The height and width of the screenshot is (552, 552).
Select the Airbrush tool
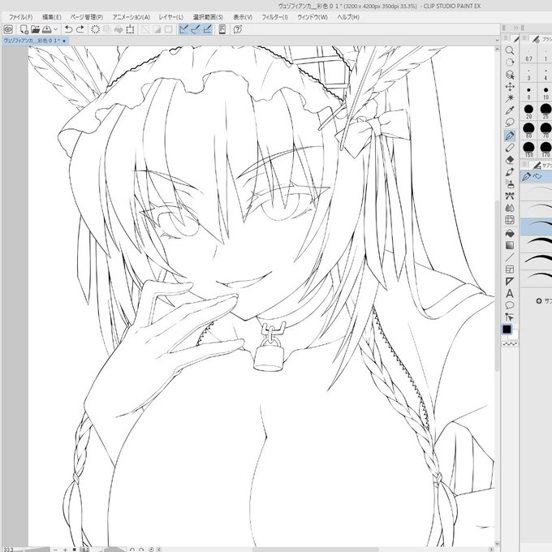click(x=510, y=183)
